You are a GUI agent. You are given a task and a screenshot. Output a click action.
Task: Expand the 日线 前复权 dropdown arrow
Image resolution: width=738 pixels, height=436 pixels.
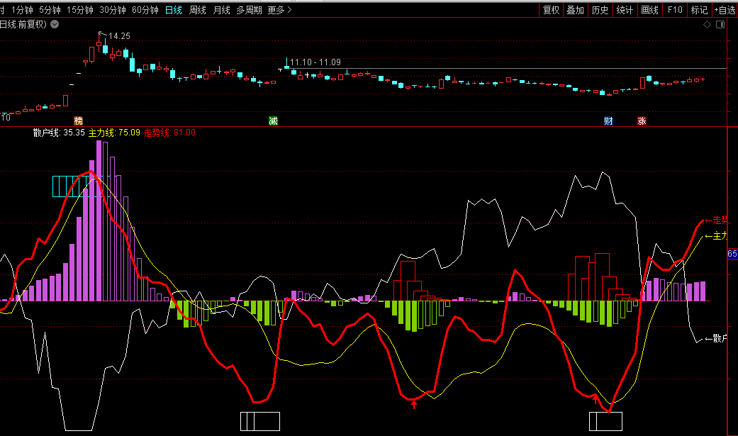tap(55, 25)
